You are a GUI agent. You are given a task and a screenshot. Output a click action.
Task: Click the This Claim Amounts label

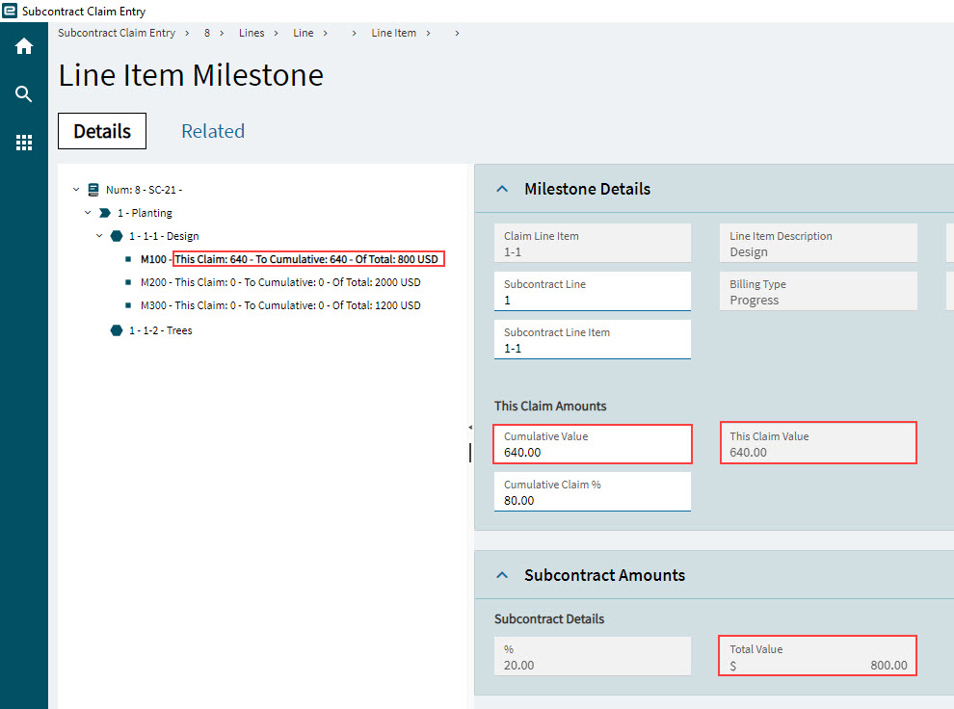pos(550,407)
